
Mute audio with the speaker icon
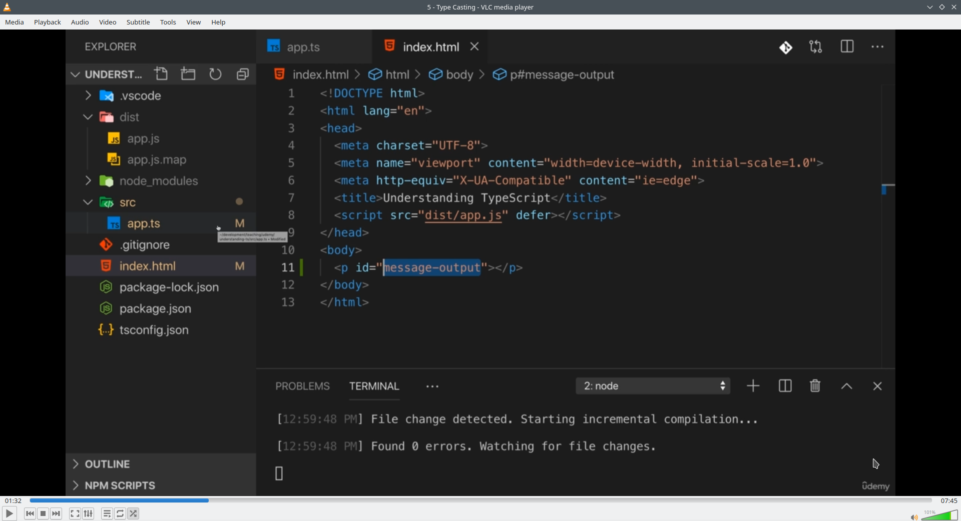[914, 517]
